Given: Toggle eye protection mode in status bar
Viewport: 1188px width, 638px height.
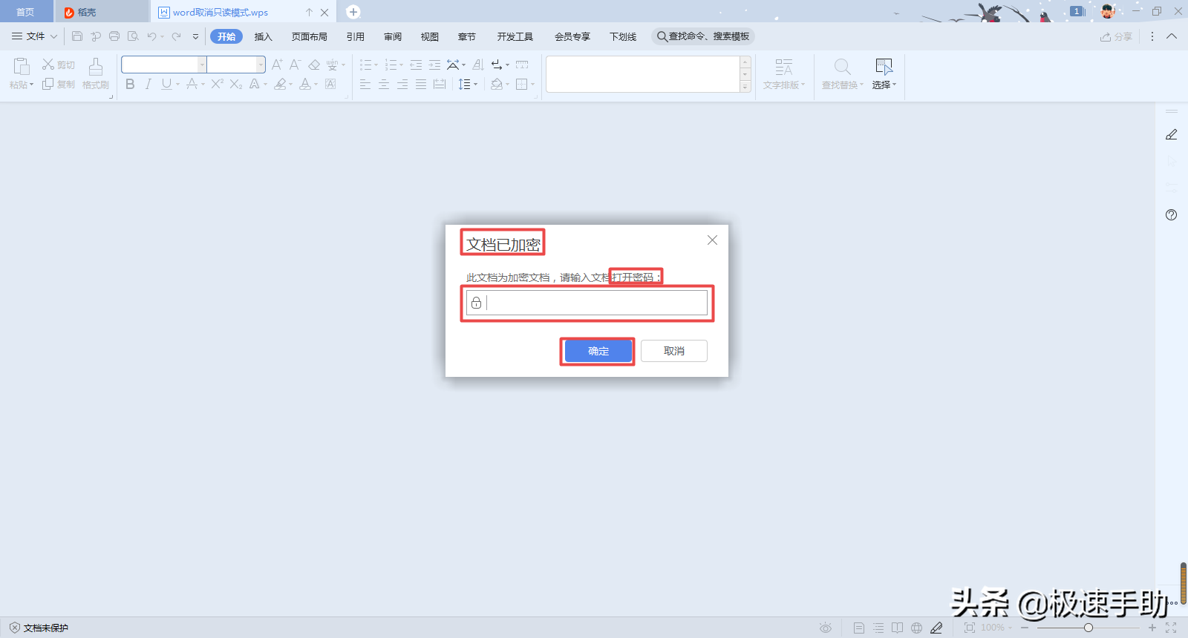Looking at the screenshot, I should pos(825,628).
